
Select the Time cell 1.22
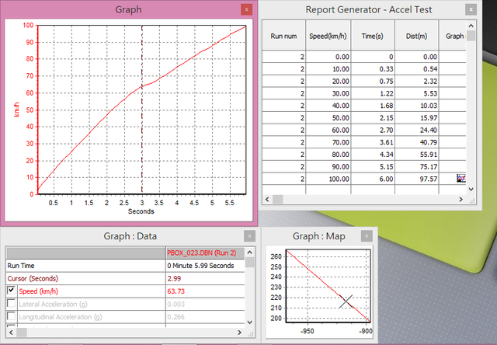[373, 93]
